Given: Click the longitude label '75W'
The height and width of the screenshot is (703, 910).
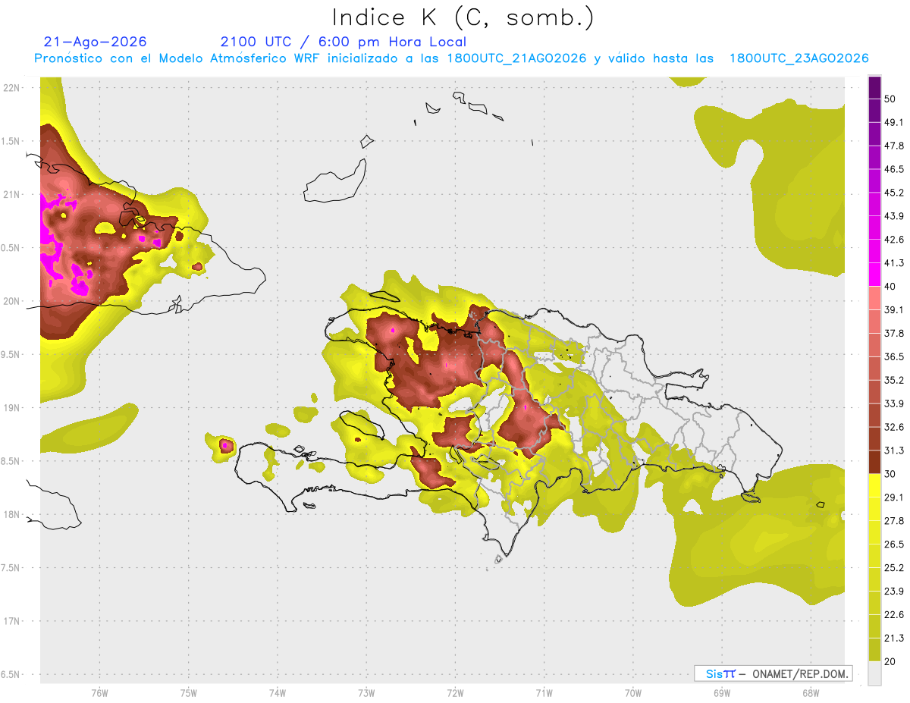Looking at the screenshot, I should point(188,692).
